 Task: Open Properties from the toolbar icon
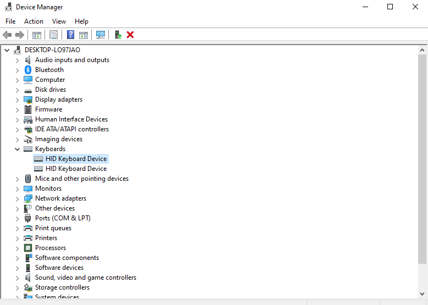pos(53,35)
